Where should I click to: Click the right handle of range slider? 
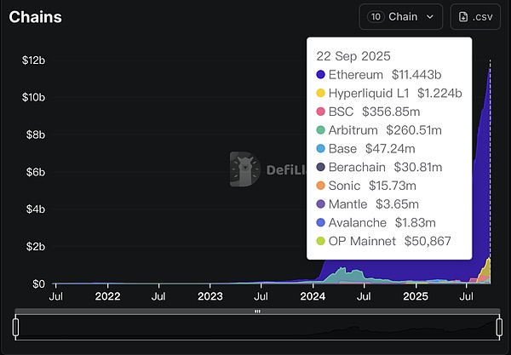click(x=500, y=327)
